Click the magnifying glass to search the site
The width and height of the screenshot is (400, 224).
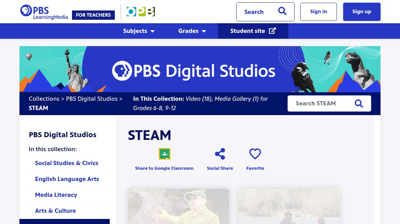282,11
